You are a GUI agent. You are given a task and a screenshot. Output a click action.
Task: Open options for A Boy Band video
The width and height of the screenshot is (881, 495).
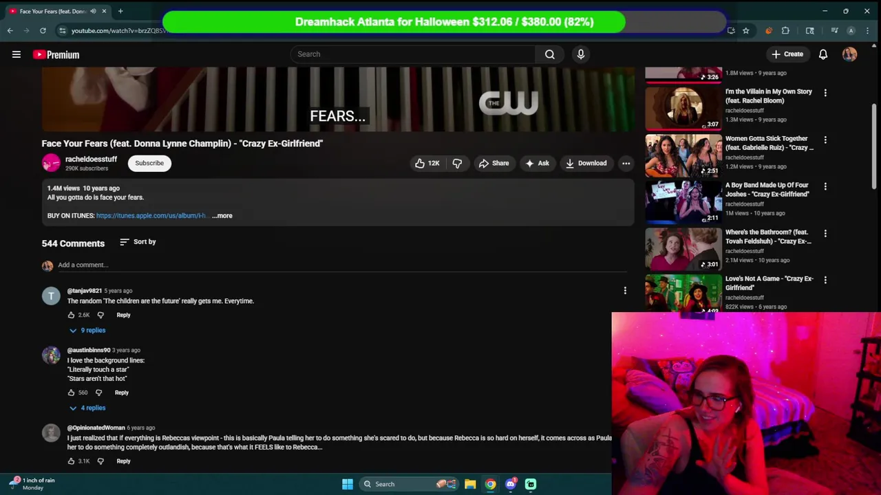[825, 186]
